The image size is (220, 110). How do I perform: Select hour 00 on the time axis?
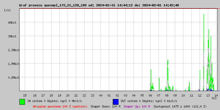pyautogui.click(x=101, y=95)
